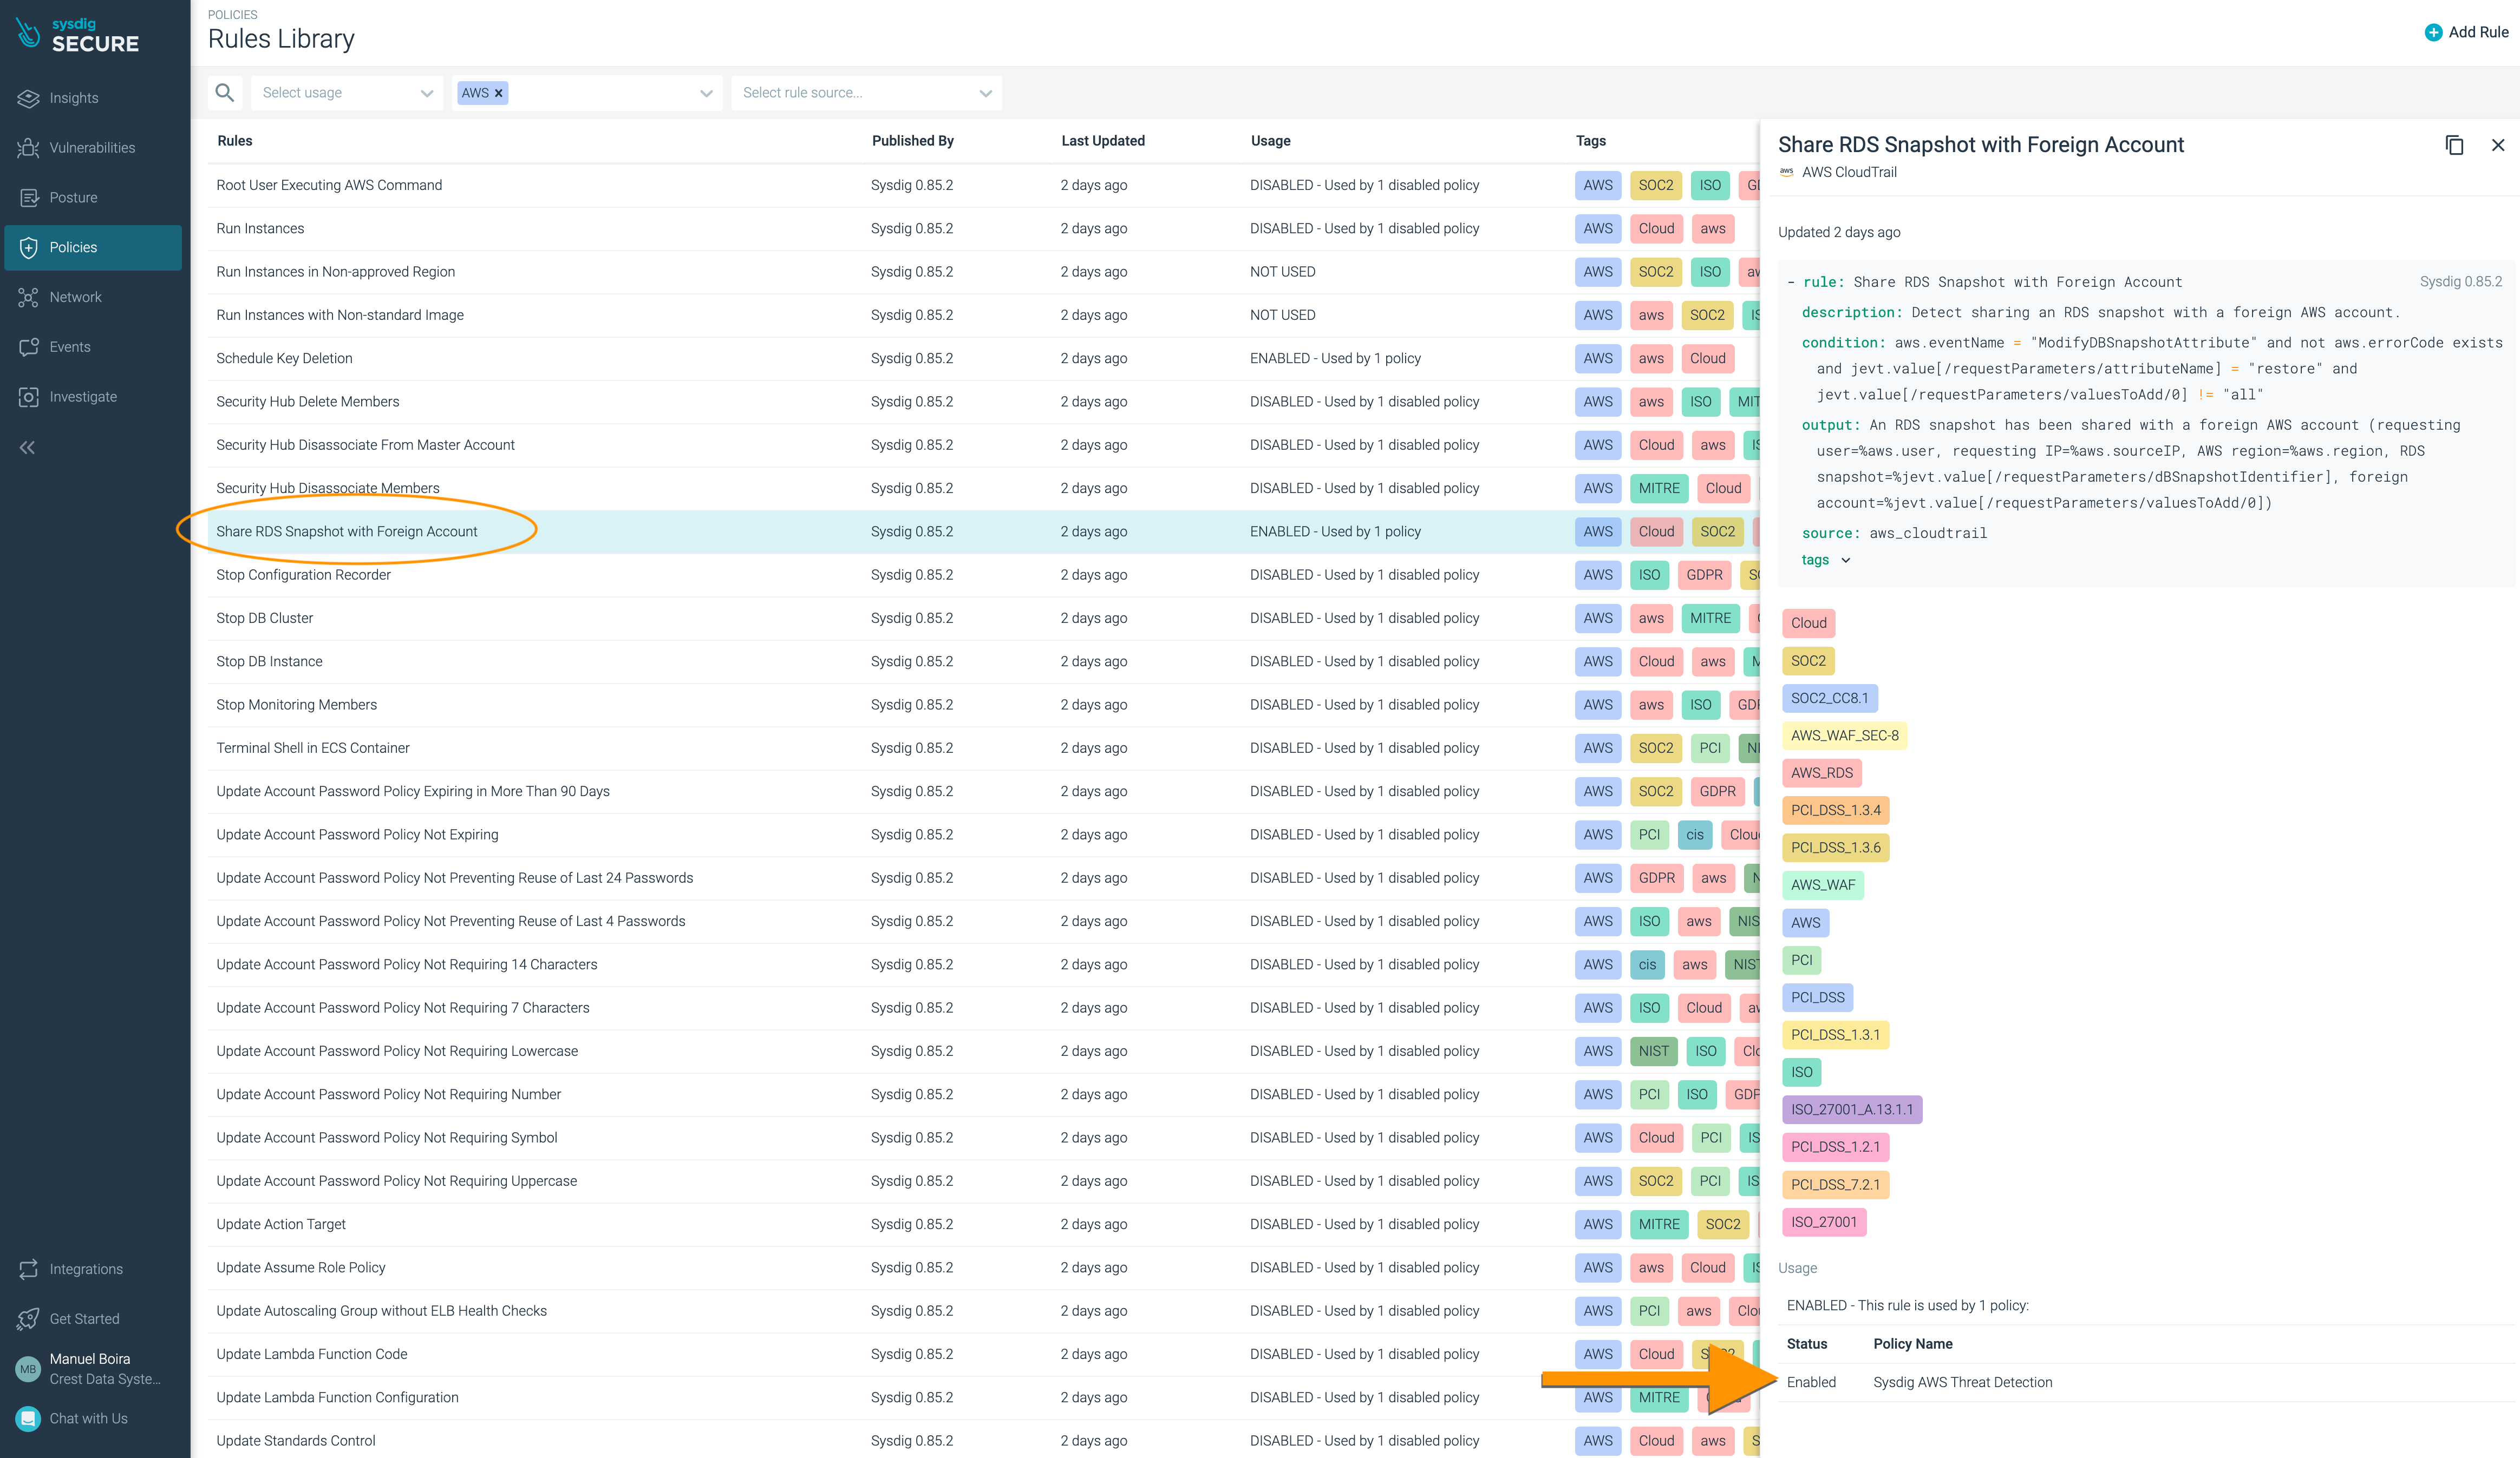Open the Integrations icon in sidebar
Image resolution: width=2520 pixels, height=1458 pixels.
click(x=28, y=1269)
